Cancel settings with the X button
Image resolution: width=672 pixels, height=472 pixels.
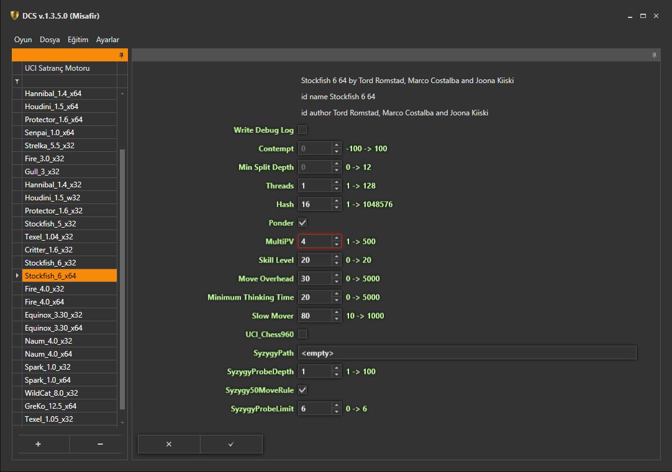tap(169, 444)
